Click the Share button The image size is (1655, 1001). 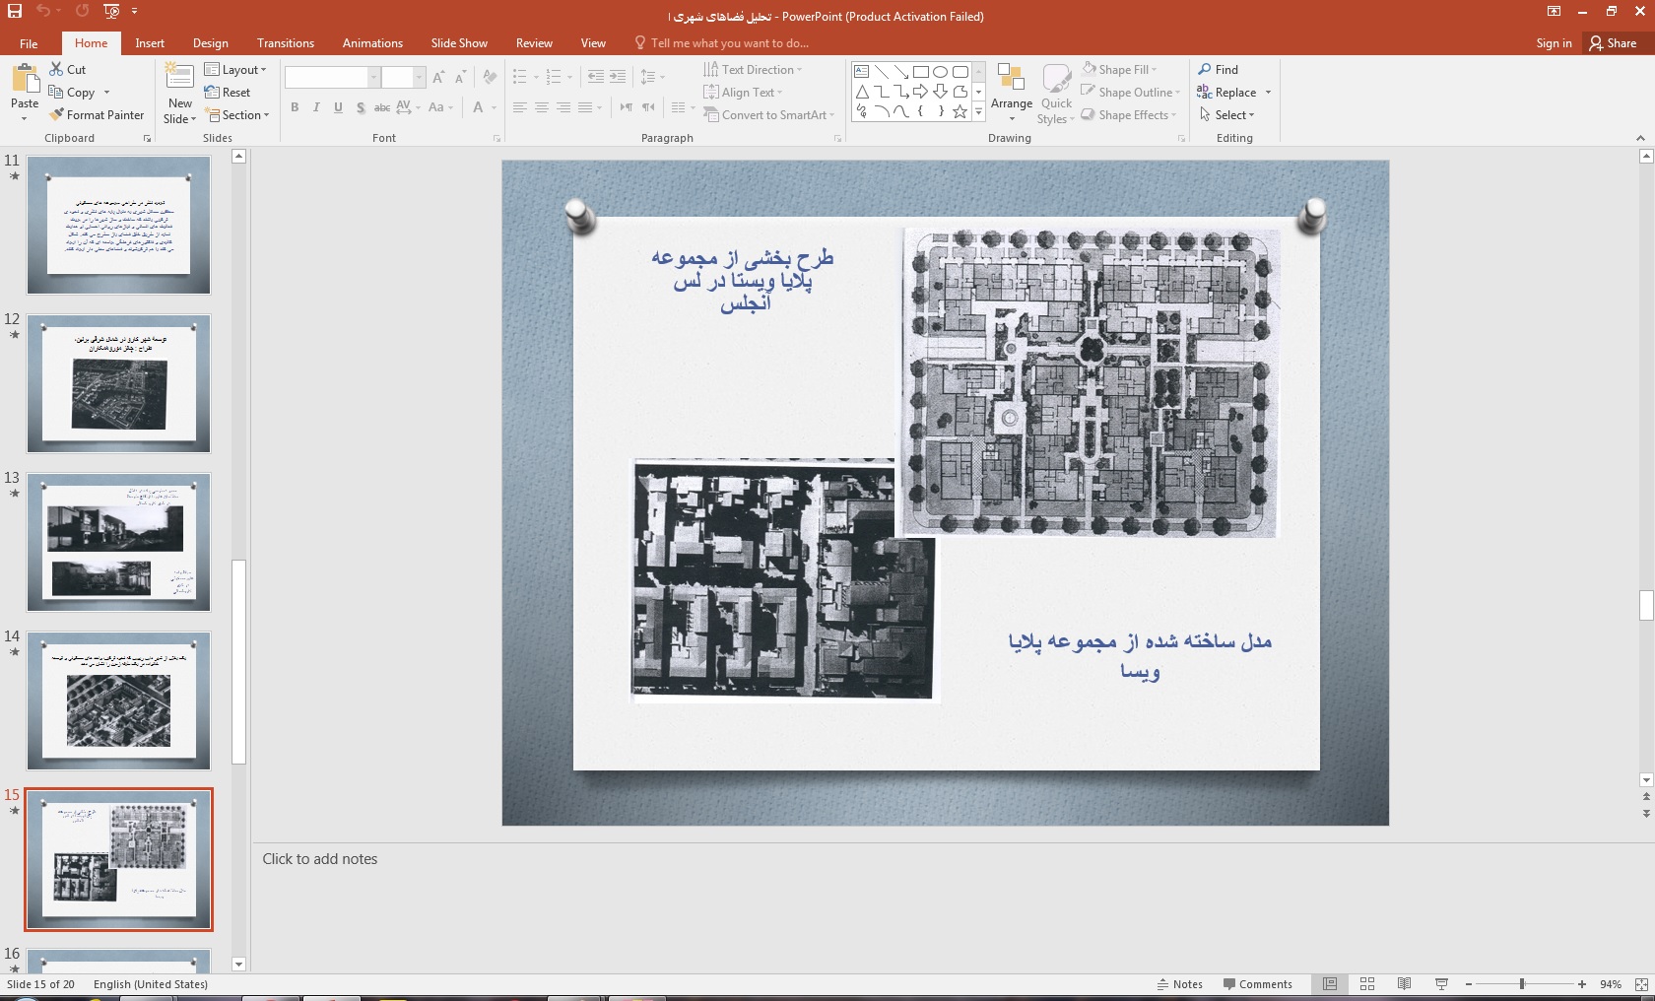[1613, 43]
